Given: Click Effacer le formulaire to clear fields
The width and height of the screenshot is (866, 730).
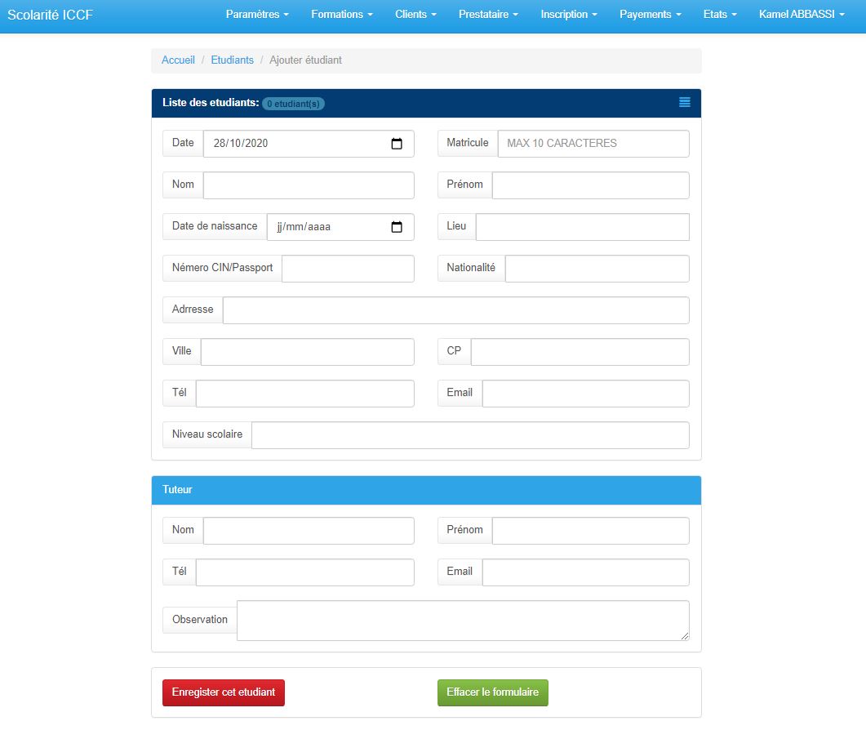Looking at the screenshot, I should point(492,692).
